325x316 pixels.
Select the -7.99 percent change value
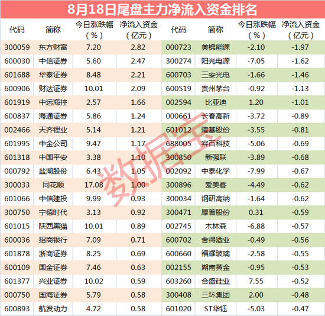click(x=256, y=171)
